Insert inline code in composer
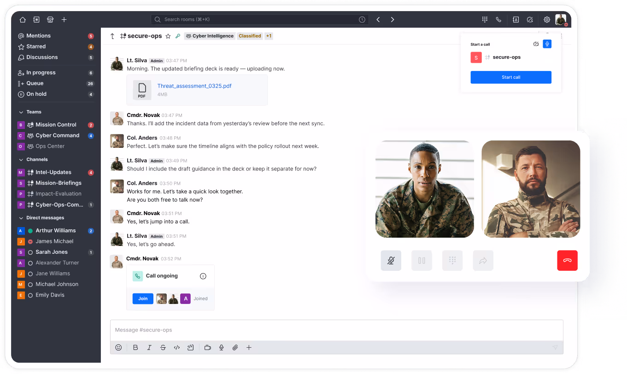627x374 pixels. (176, 348)
